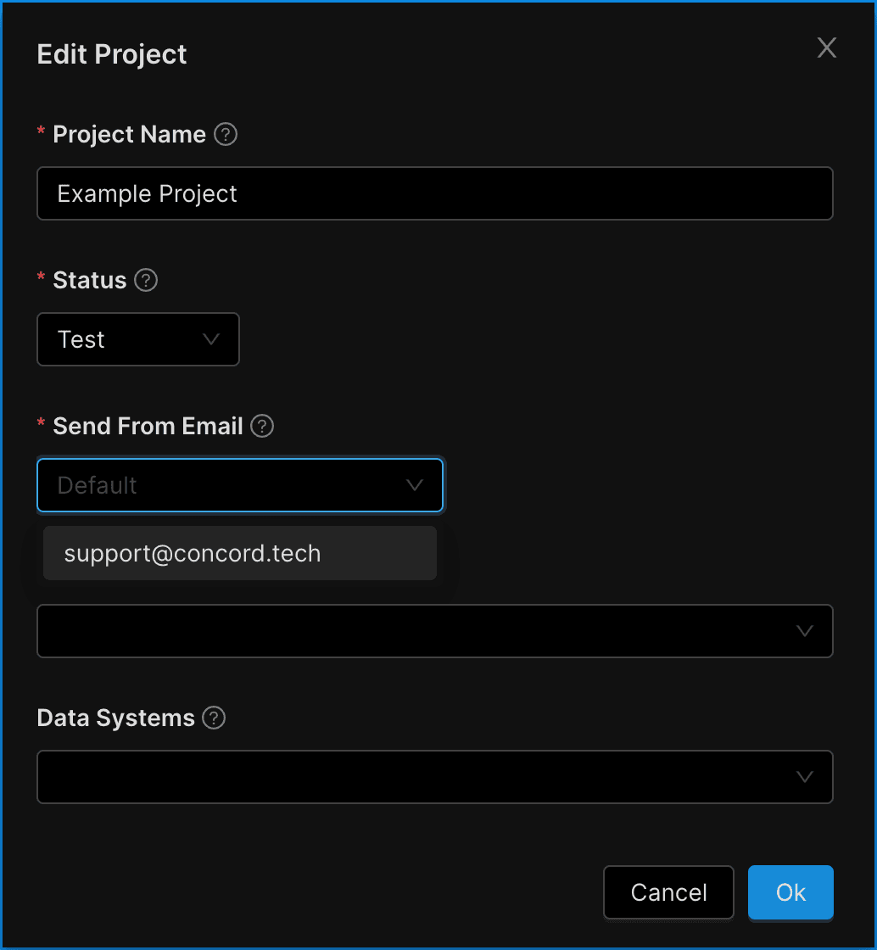Open the Data Systems help tooltip icon
Image resolution: width=877 pixels, height=950 pixels.
click(x=215, y=718)
